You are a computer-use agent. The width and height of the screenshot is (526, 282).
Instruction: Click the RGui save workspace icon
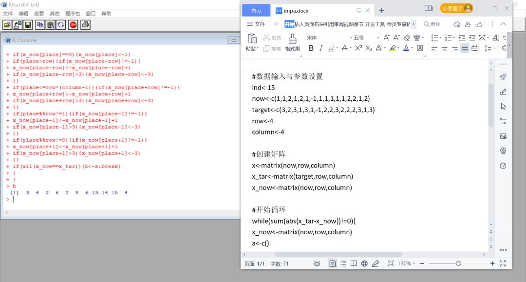tap(28, 25)
